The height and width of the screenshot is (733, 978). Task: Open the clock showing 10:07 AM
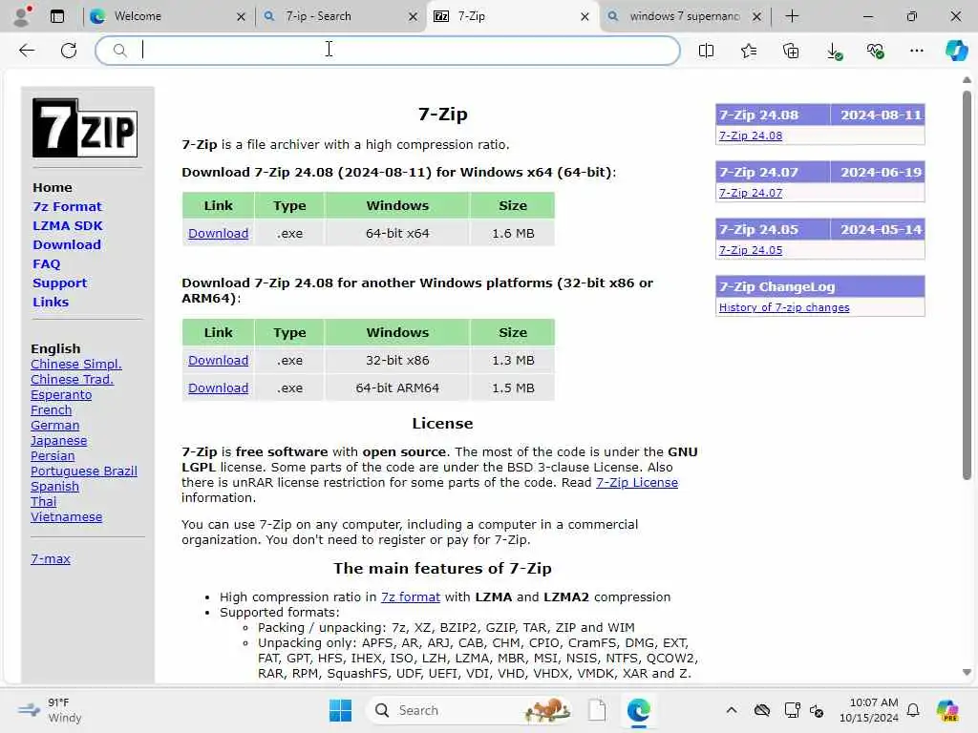(x=869, y=710)
